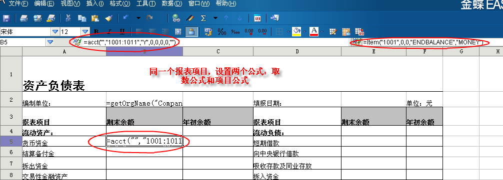Expand the font name dropdown showing 宋体

pyautogui.click(x=55, y=31)
